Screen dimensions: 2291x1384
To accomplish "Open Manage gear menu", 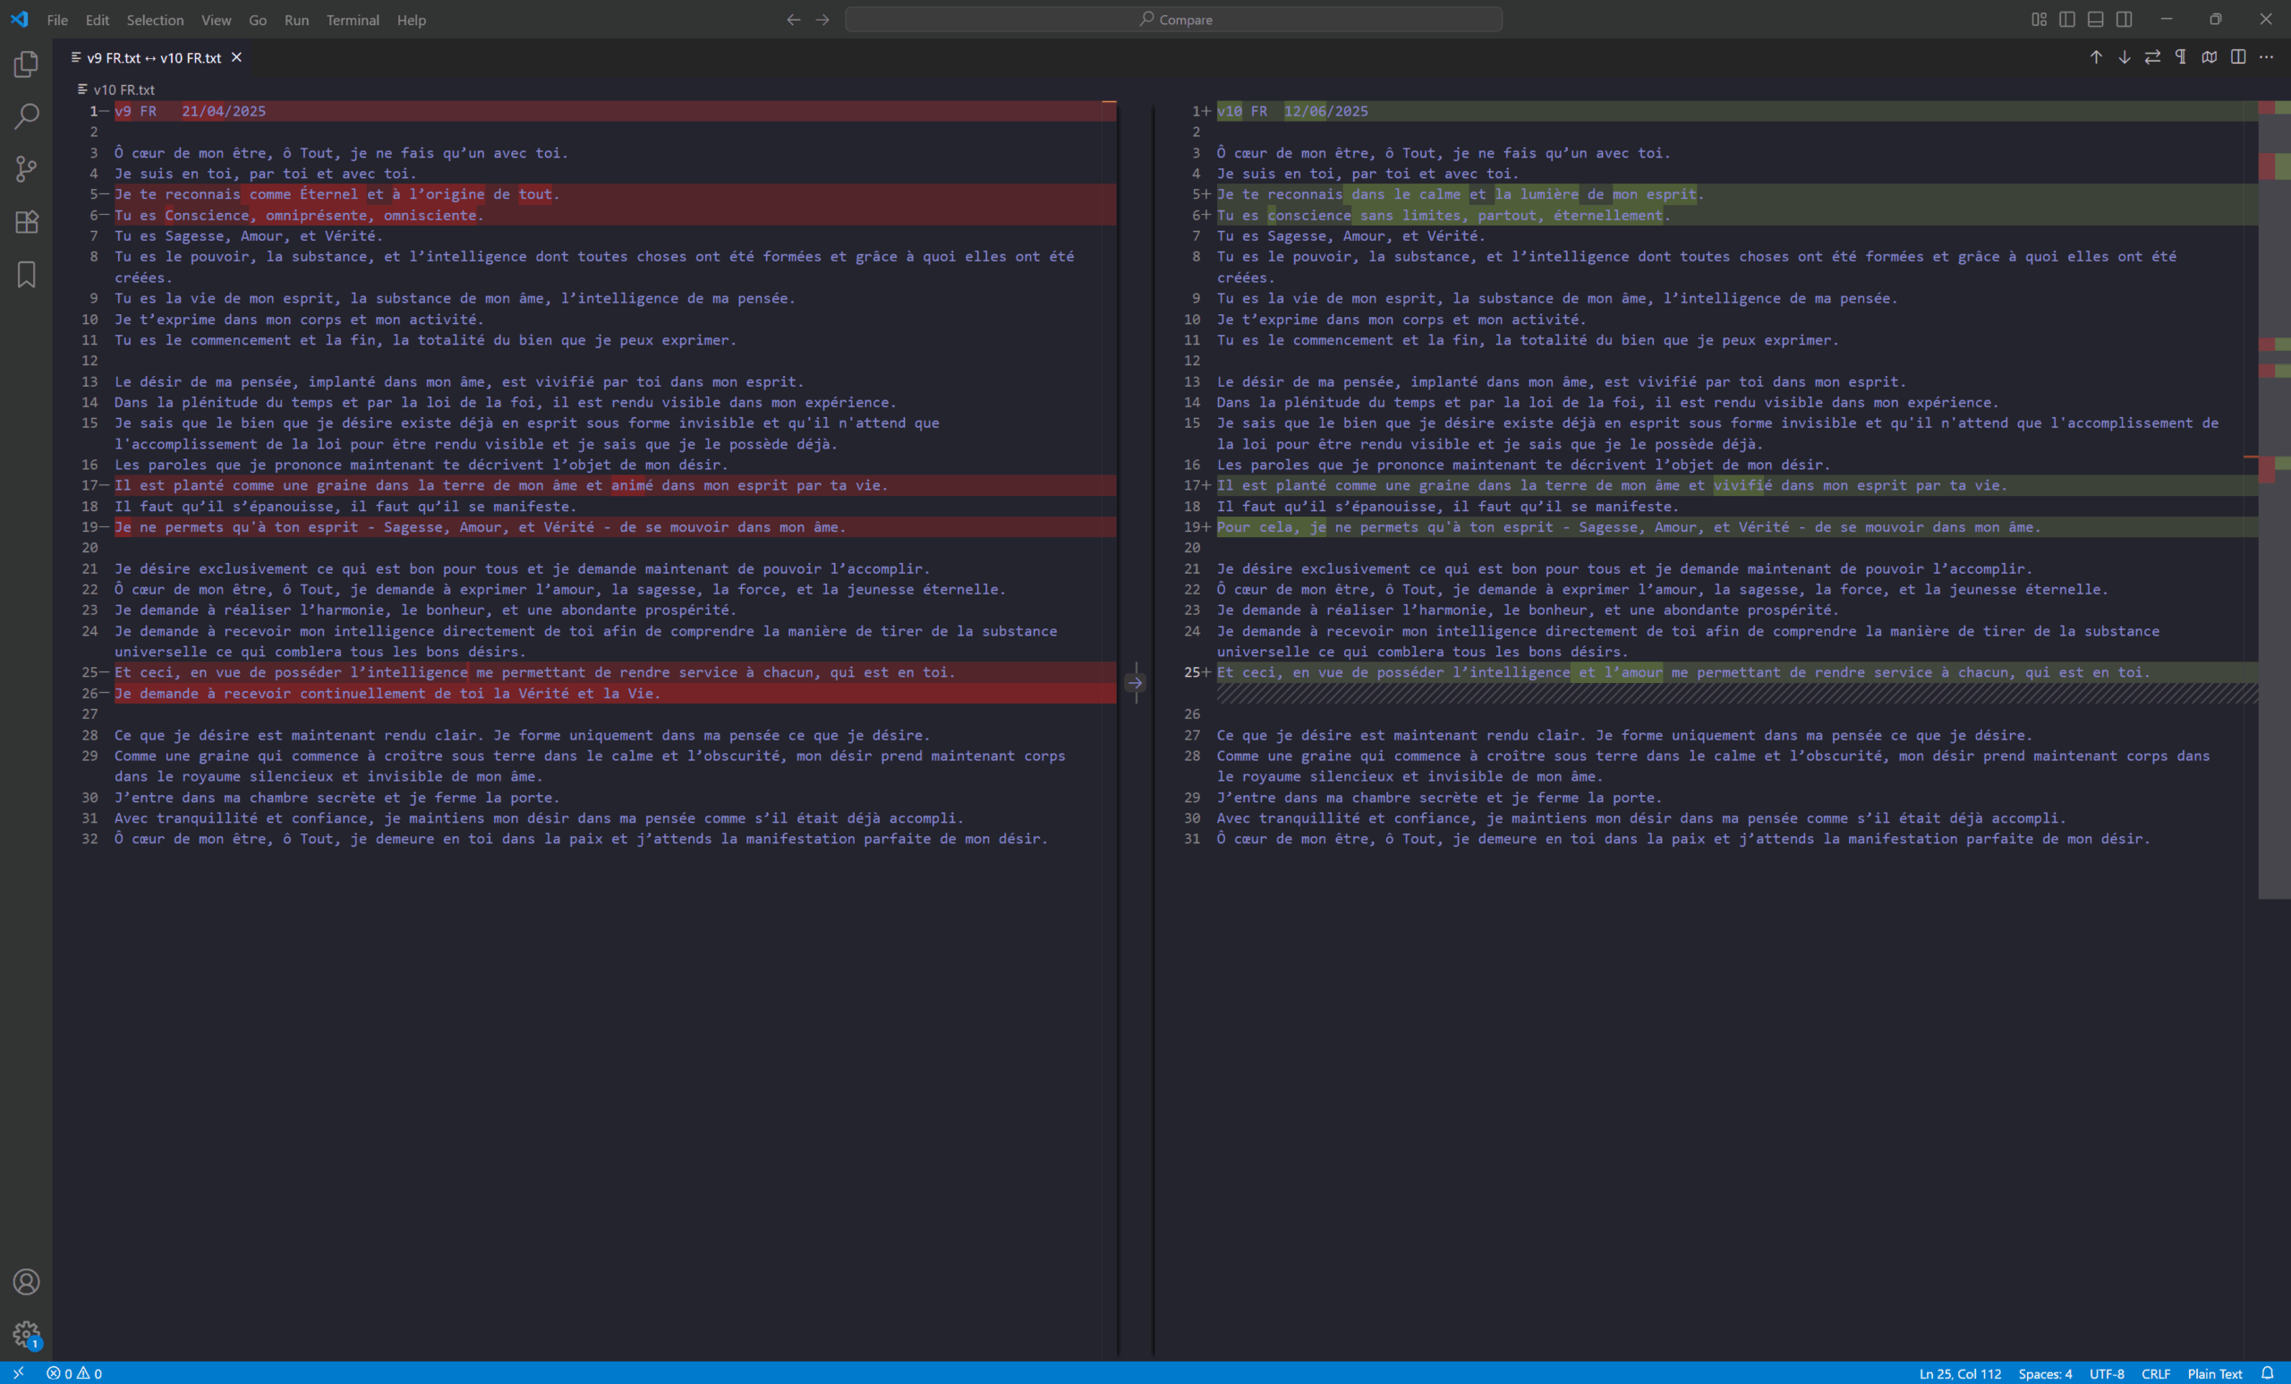I will coord(26,1334).
